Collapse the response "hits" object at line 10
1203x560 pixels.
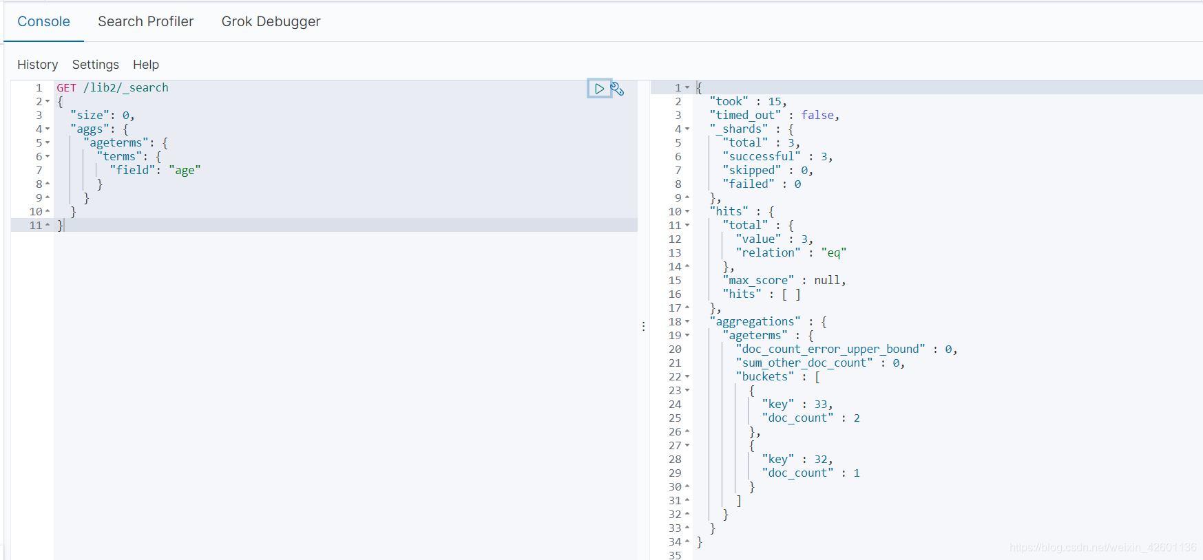click(687, 212)
